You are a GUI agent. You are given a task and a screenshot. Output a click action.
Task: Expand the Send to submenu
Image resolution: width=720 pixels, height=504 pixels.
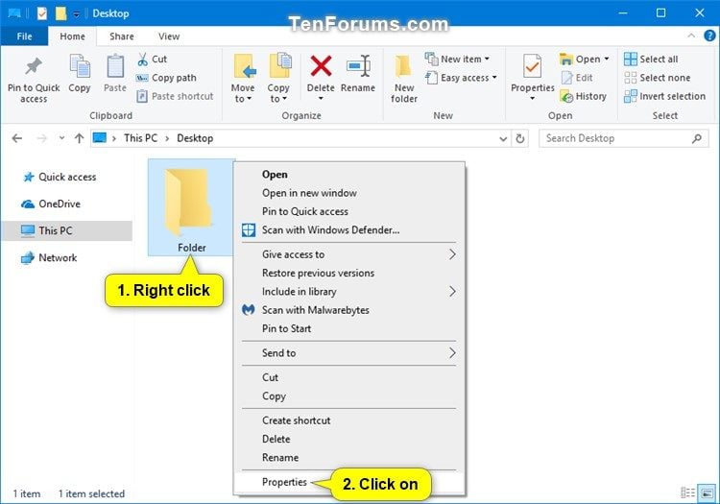[349, 353]
